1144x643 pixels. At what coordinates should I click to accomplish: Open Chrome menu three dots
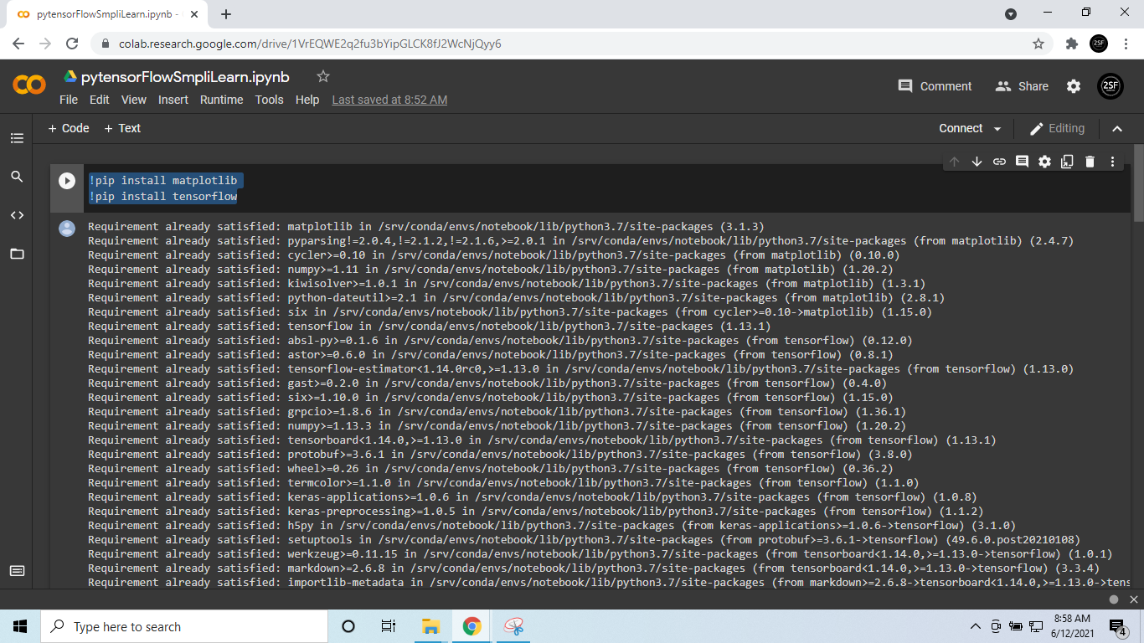[1126, 44]
